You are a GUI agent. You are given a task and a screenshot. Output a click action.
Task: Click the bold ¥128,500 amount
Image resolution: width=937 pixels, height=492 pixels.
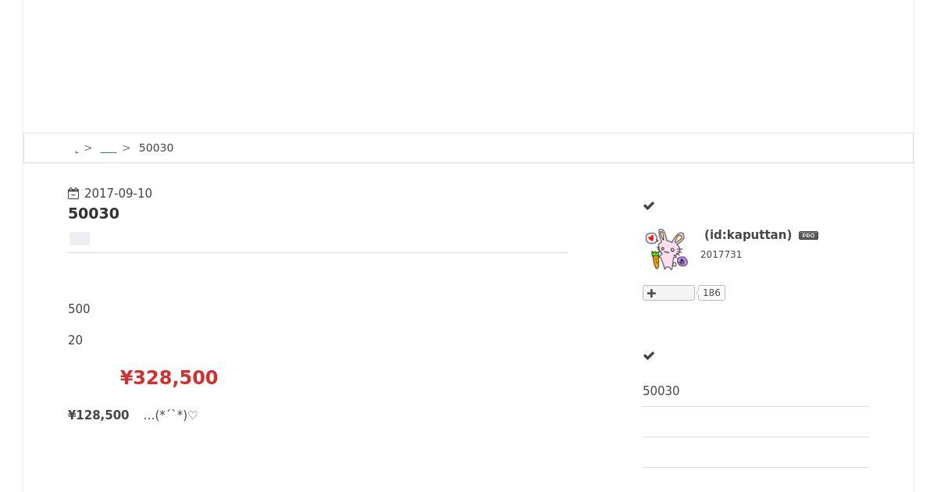point(98,415)
